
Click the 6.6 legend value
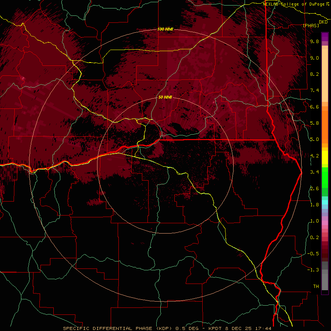[314, 107]
